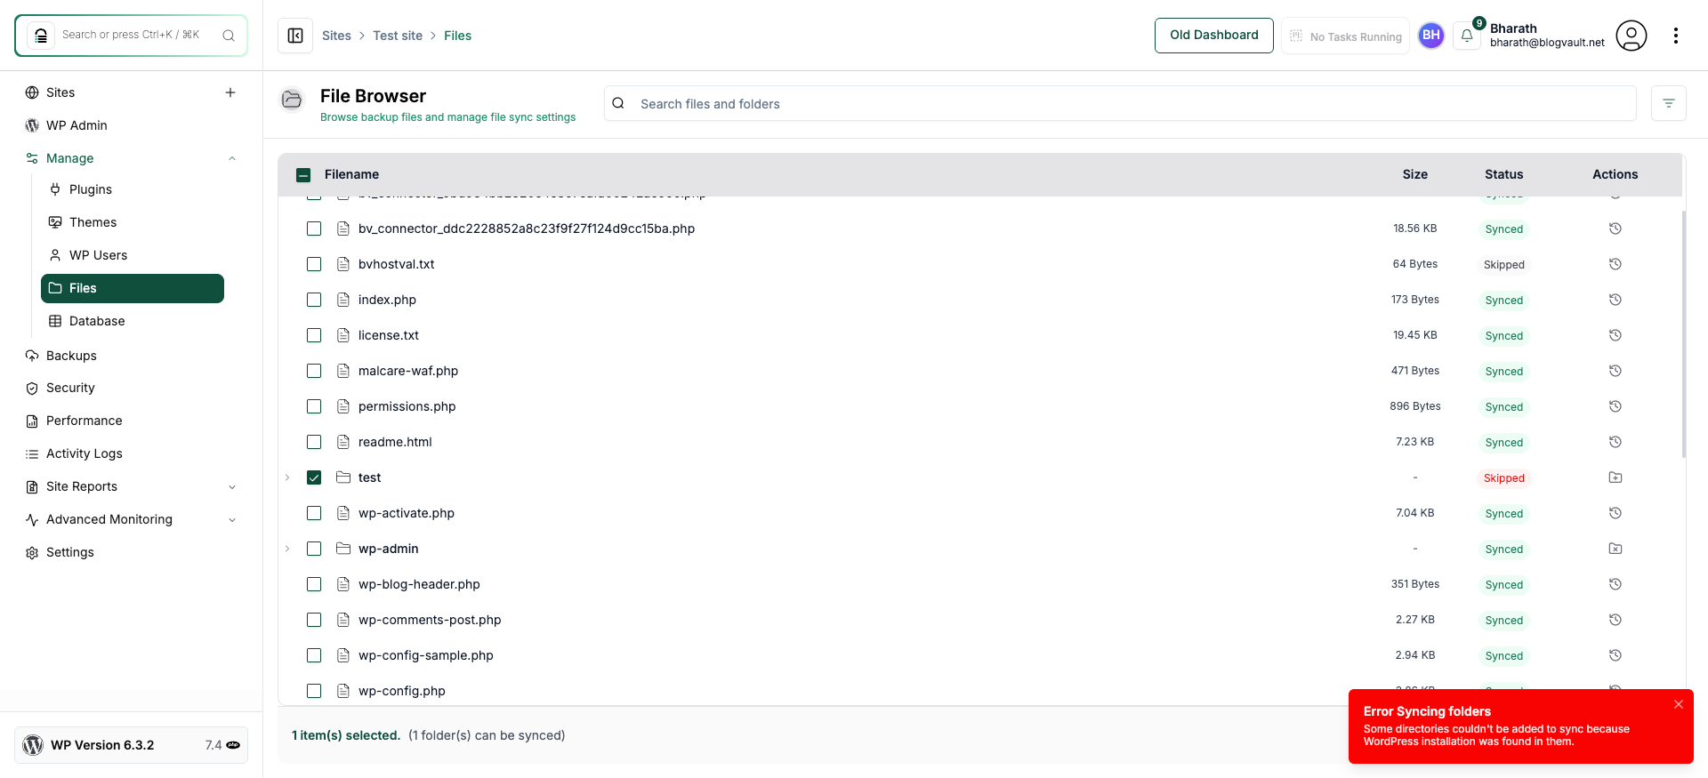Screen dimensions: 1708x778
Task: Uncheck the test folder checkbox
Action: [314, 477]
